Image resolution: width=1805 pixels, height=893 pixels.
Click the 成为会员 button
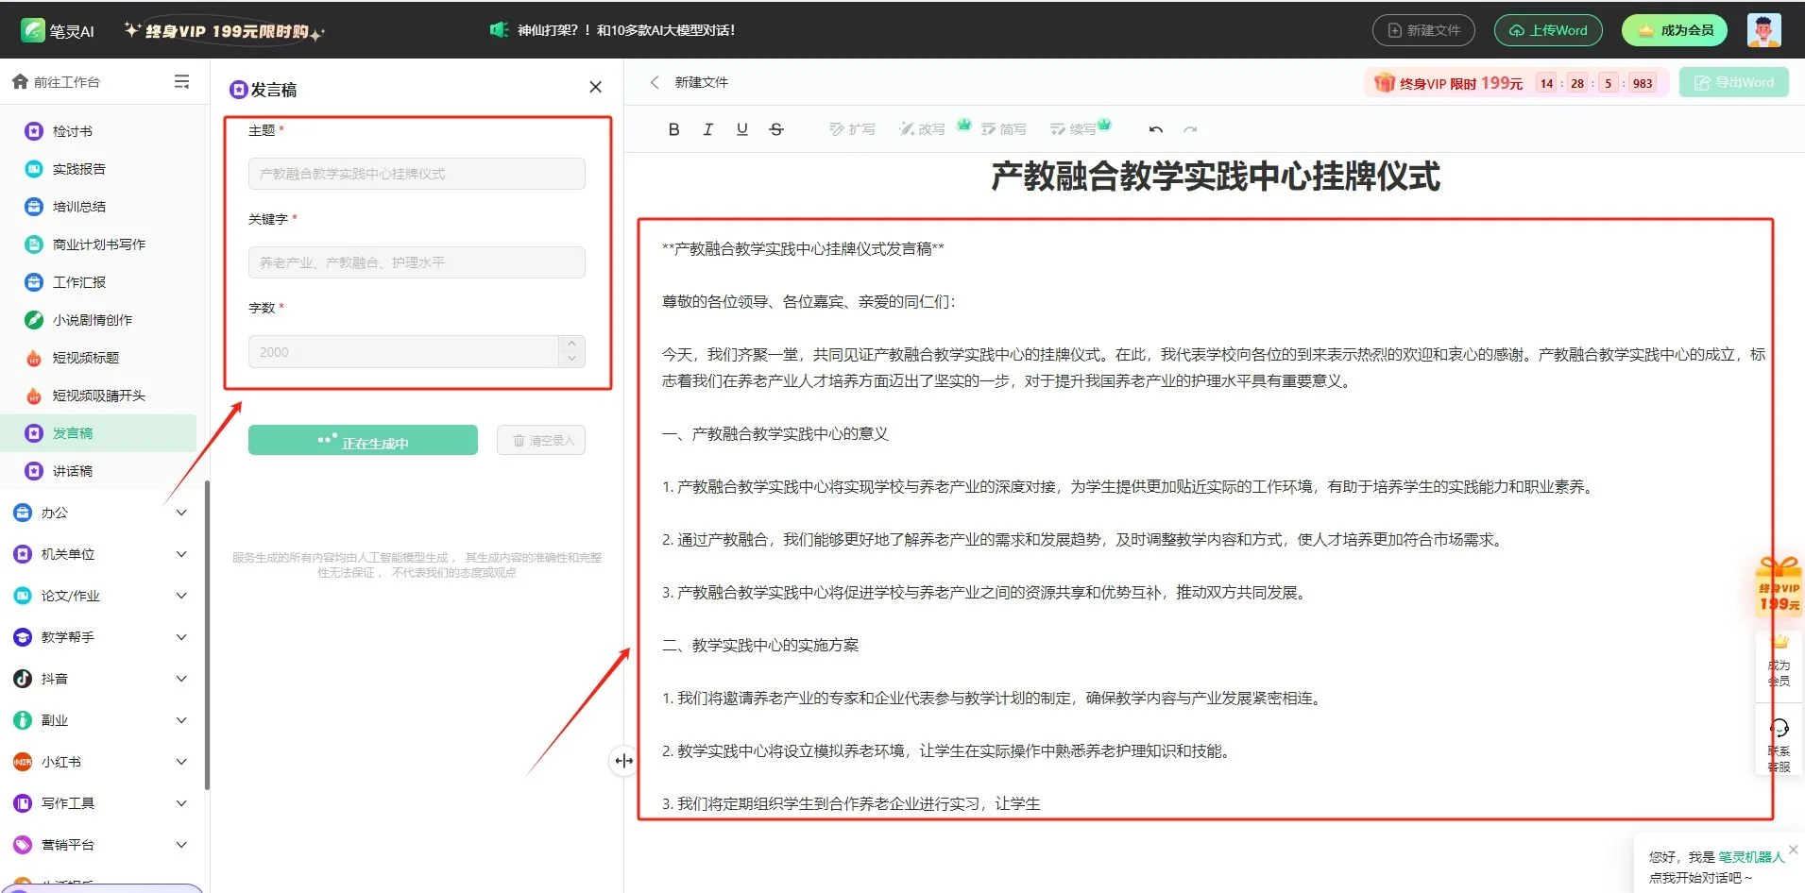(1674, 30)
